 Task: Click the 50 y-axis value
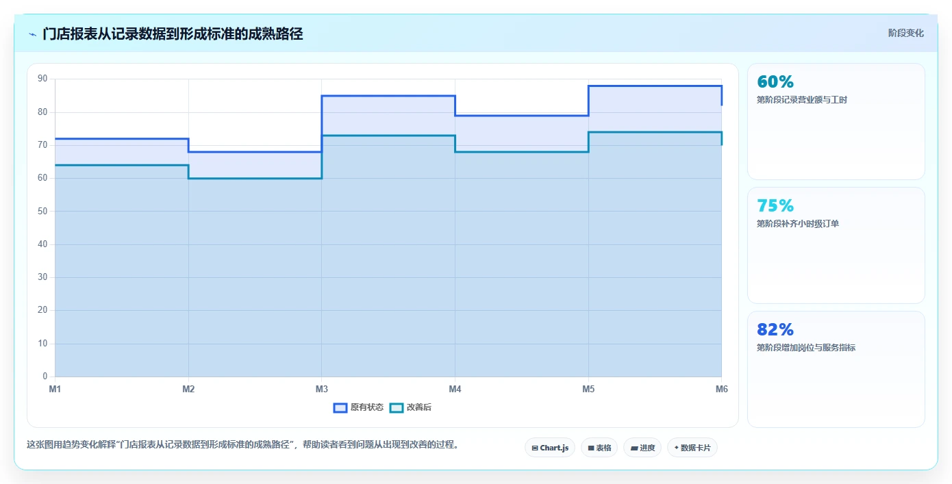tap(42, 211)
